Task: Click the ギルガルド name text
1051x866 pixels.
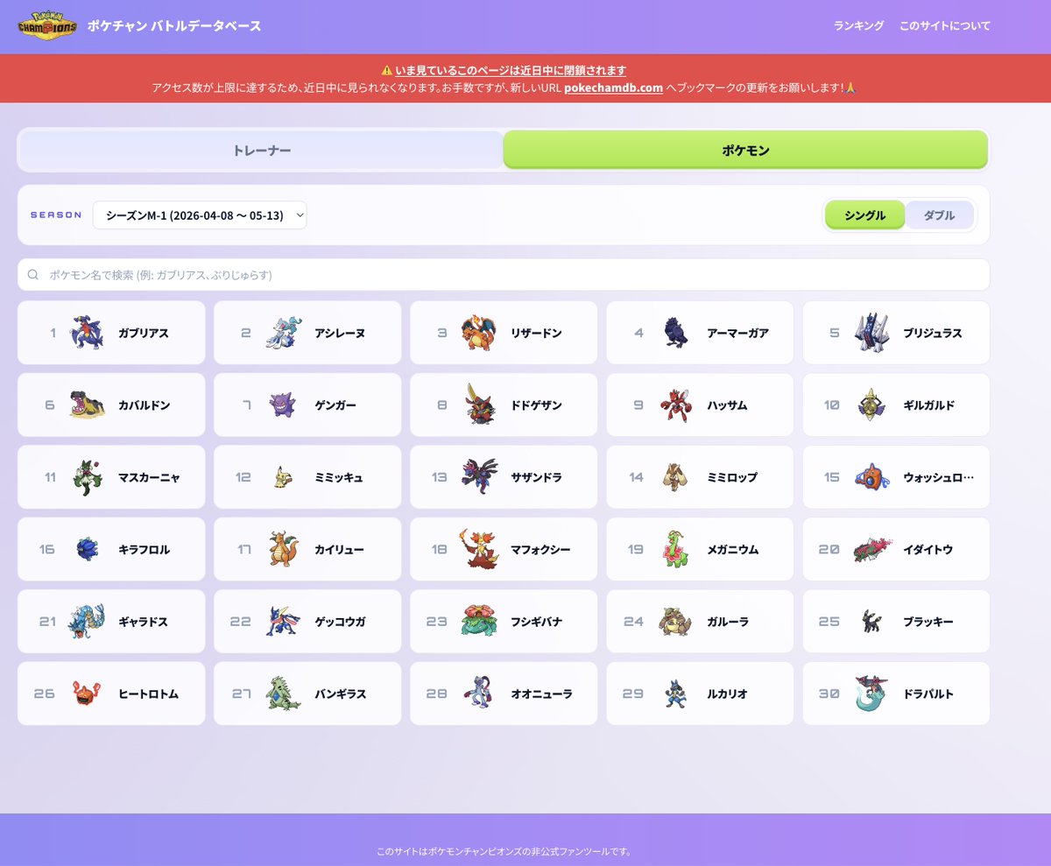Action: coord(928,405)
